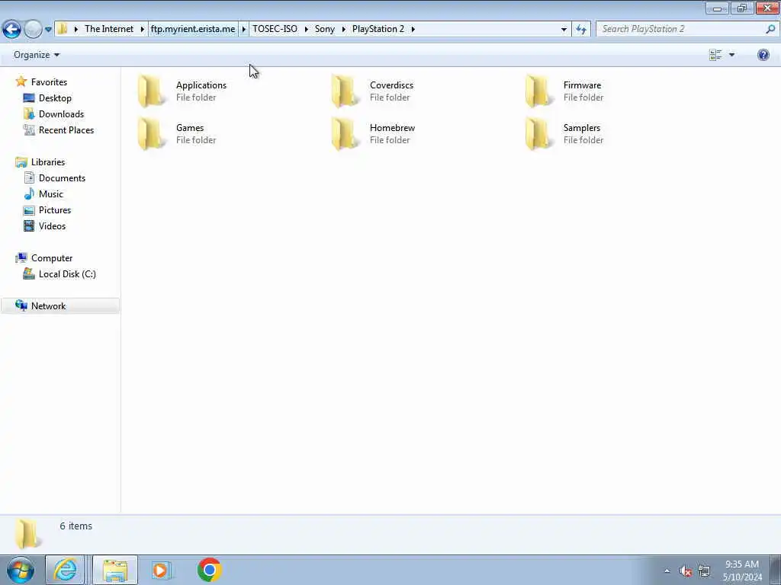Image resolution: width=781 pixels, height=585 pixels.
Task: Open the Games folder icon
Action: click(x=151, y=134)
